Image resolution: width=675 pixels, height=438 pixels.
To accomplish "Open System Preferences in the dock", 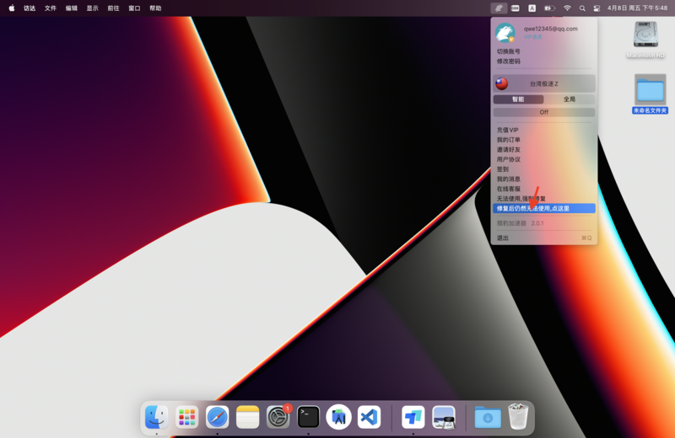I will 278,417.
